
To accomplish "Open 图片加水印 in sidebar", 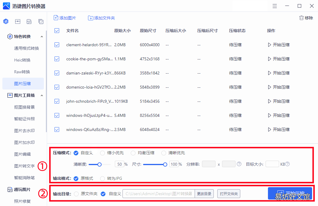I will [24, 142].
